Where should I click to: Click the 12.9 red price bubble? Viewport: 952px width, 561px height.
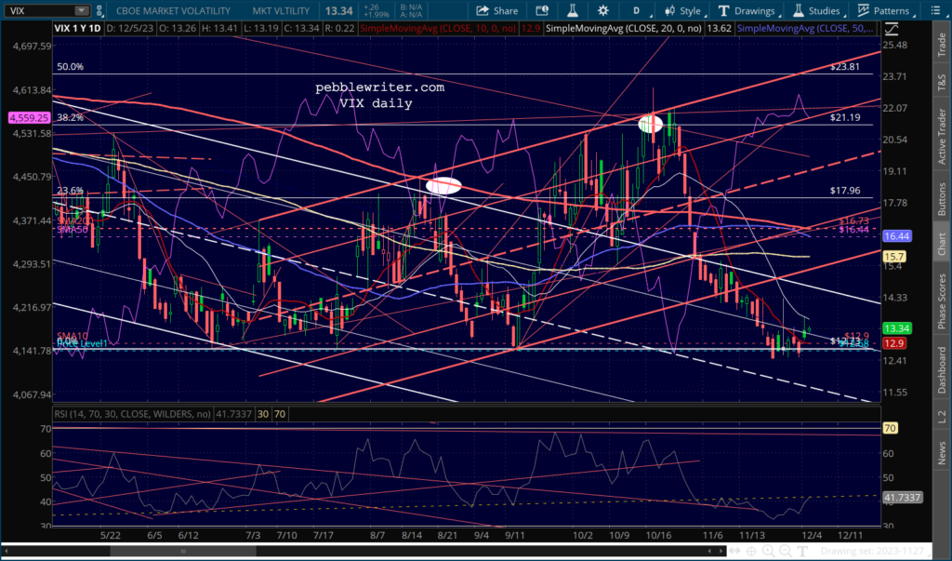coord(894,344)
